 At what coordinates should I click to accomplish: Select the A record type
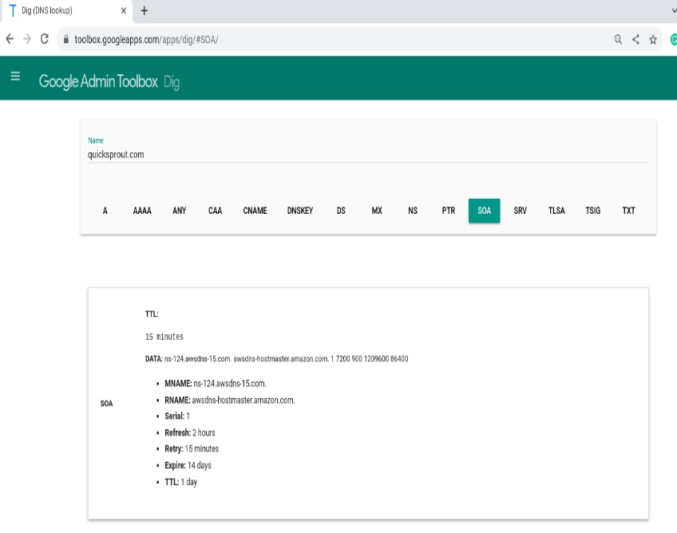105,211
